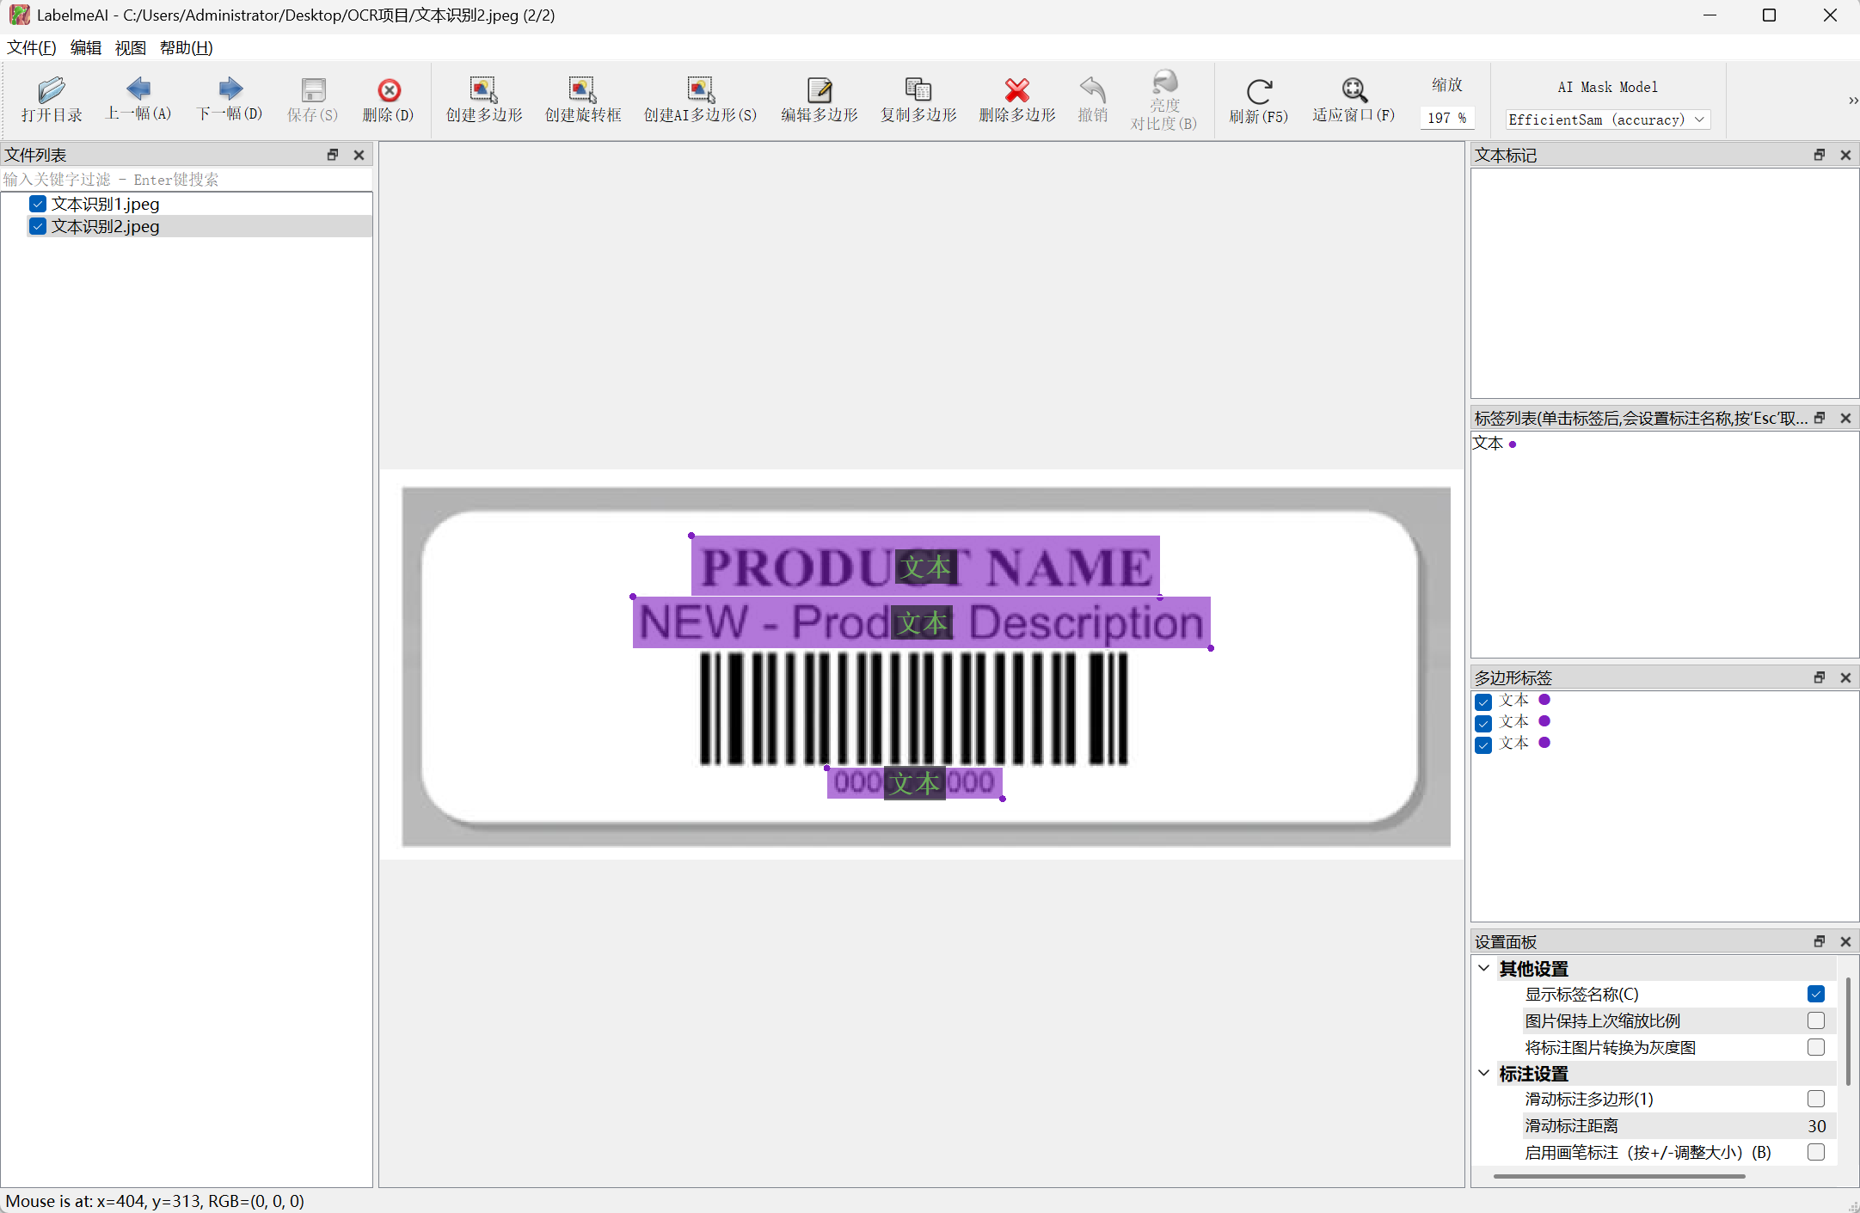
Task: Collapse the Other Settings (其他设置) section
Action: click(x=1484, y=968)
